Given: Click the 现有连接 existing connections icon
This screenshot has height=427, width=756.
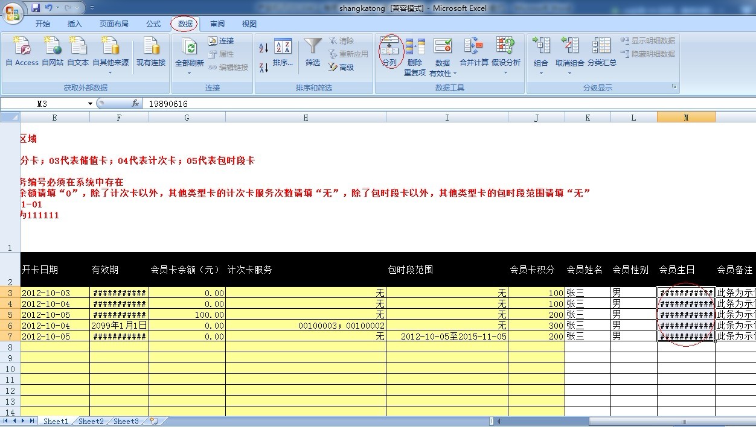Looking at the screenshot, I should (x=150, y=47).
